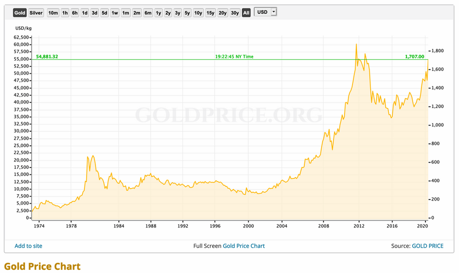Choose the 1h time range
Screen dimensions: 459x273
tap(65, 12)
